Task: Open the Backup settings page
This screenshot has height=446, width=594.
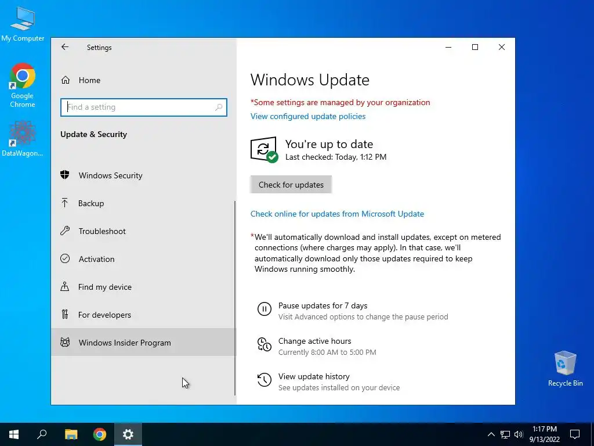Action: point(143,203)
